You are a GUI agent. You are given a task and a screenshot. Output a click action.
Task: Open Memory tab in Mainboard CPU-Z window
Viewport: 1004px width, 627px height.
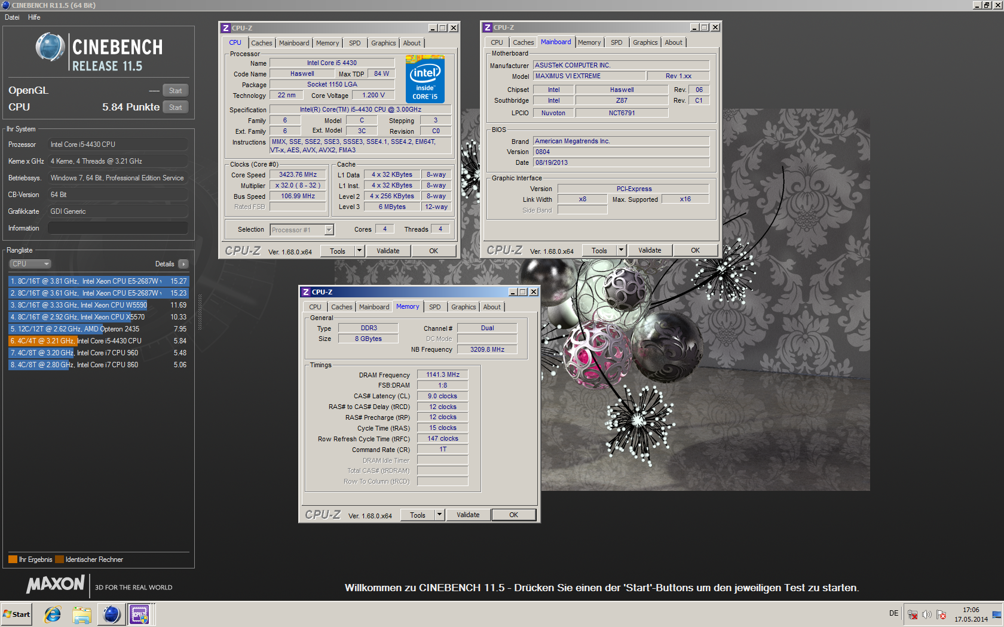point(589,42)
